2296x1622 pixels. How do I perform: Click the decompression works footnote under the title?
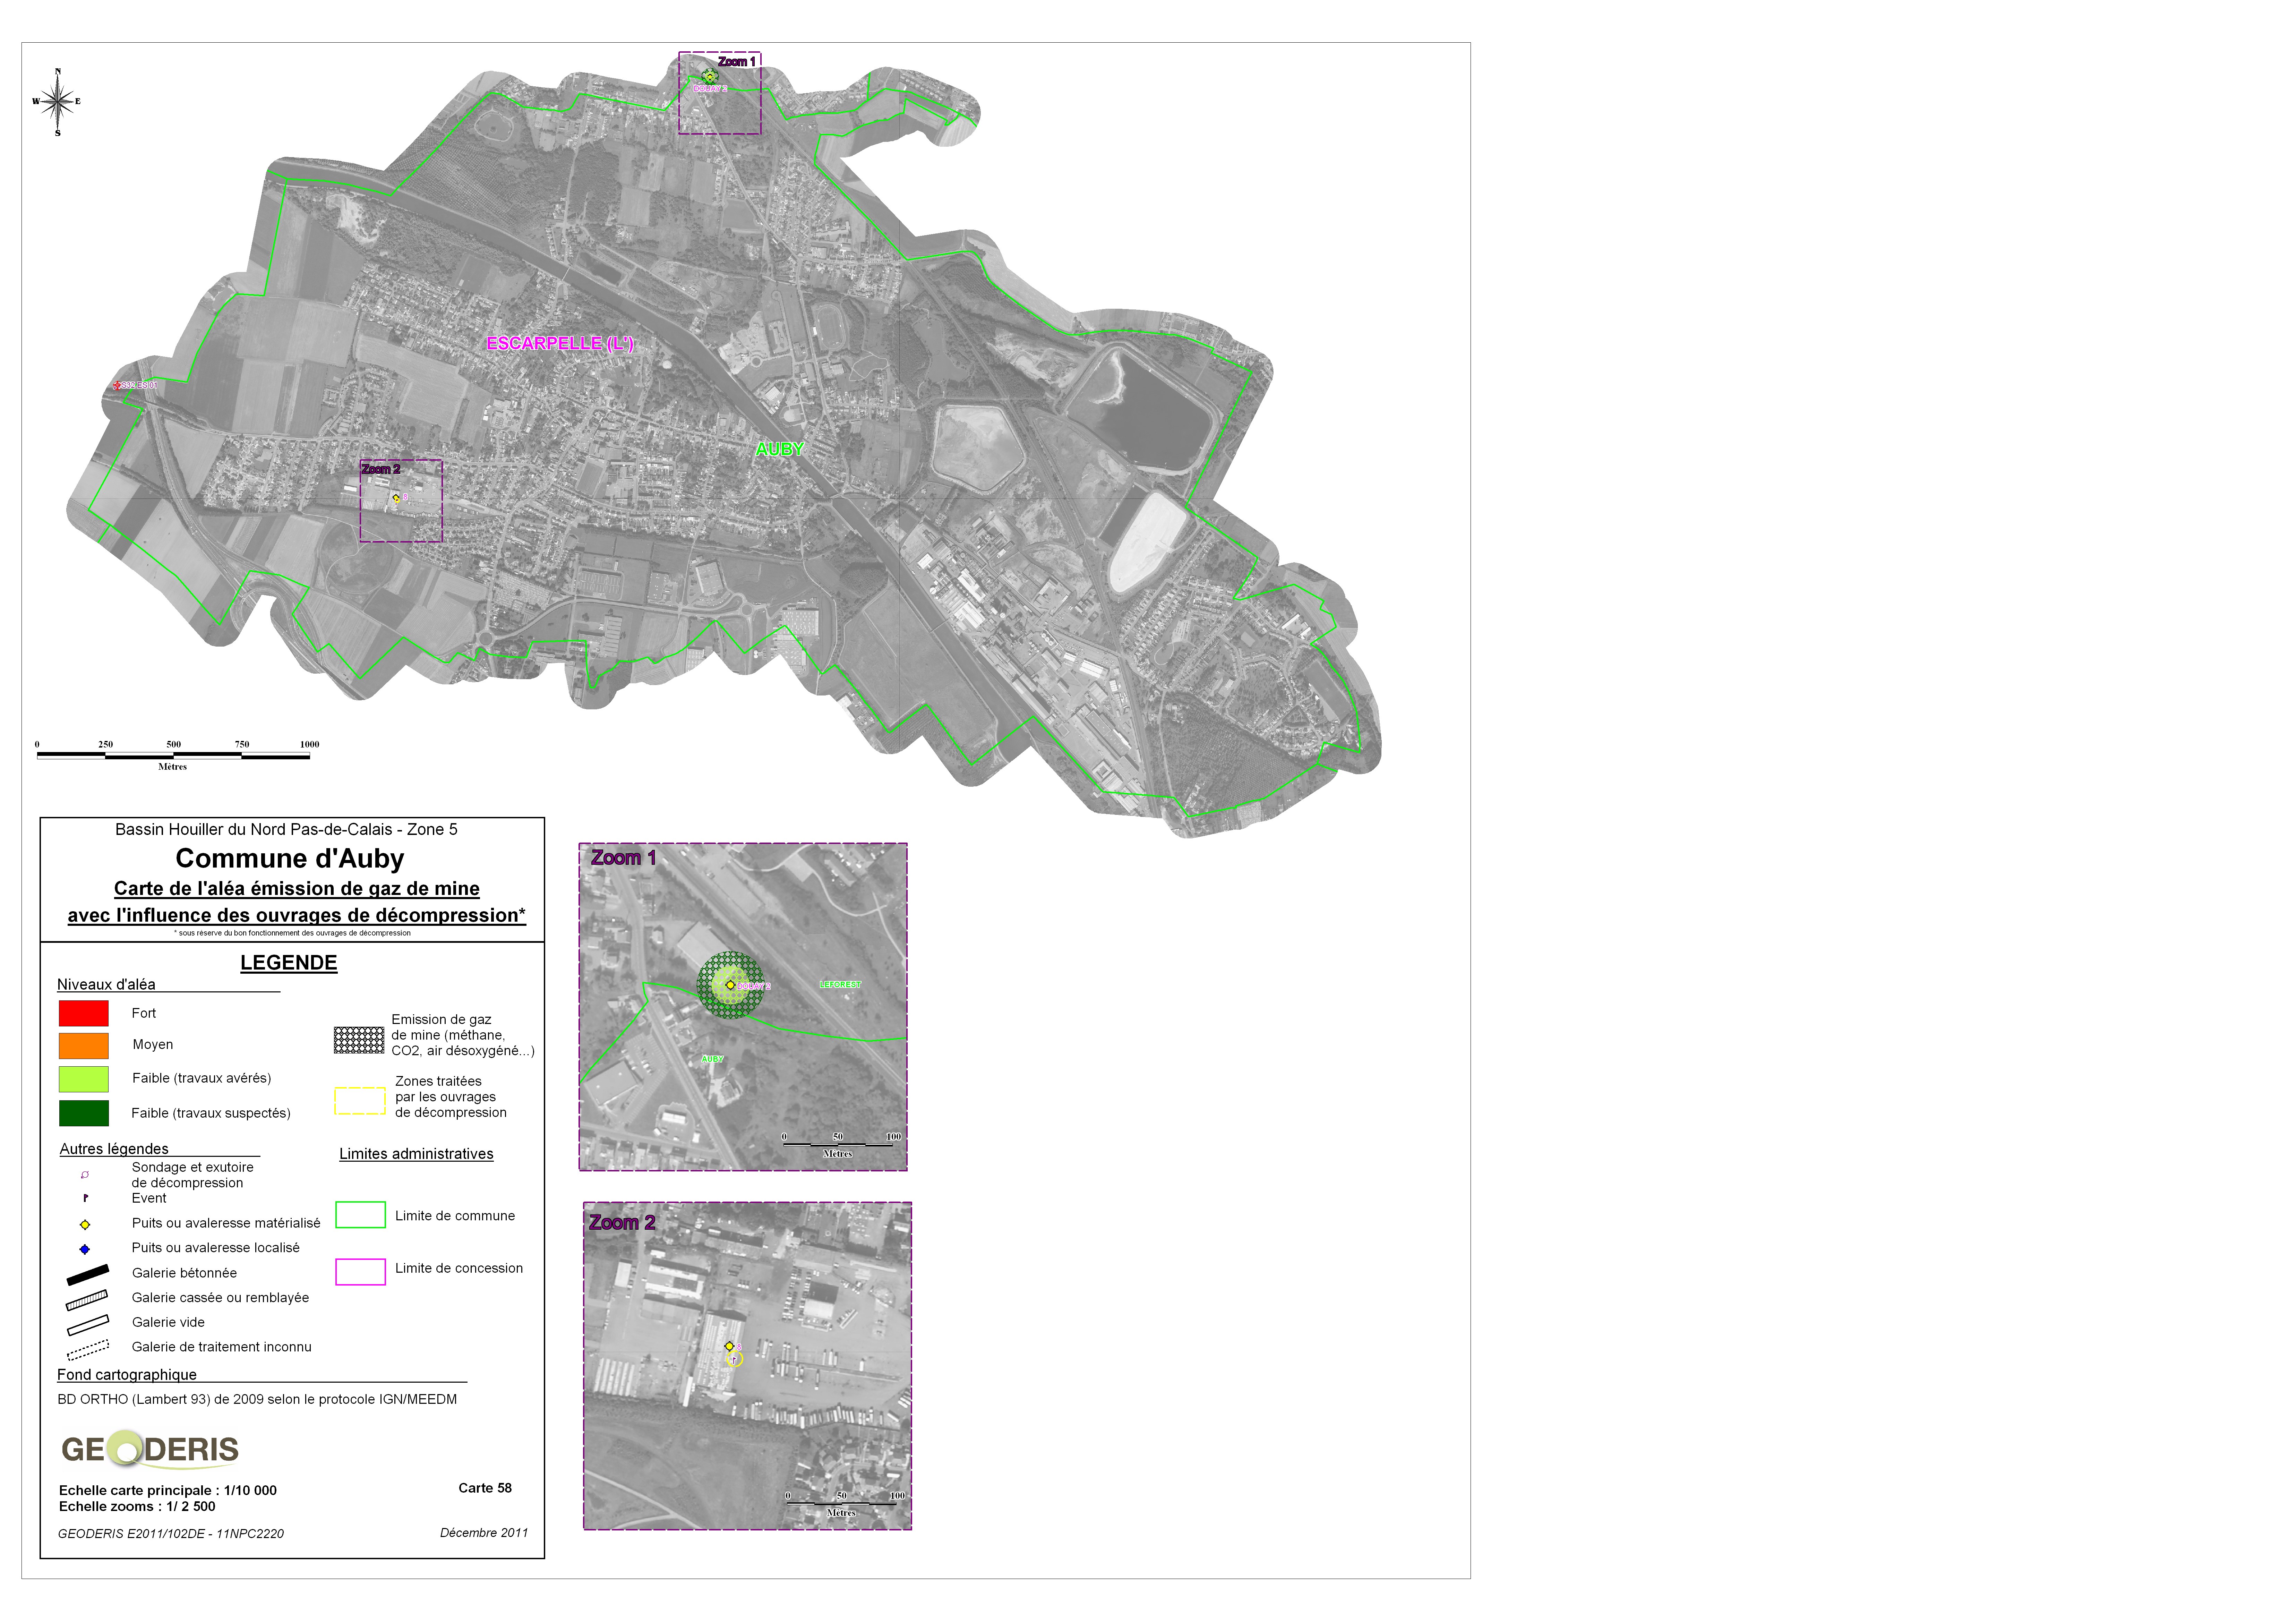pyautogui.click(x=292, y=933)
